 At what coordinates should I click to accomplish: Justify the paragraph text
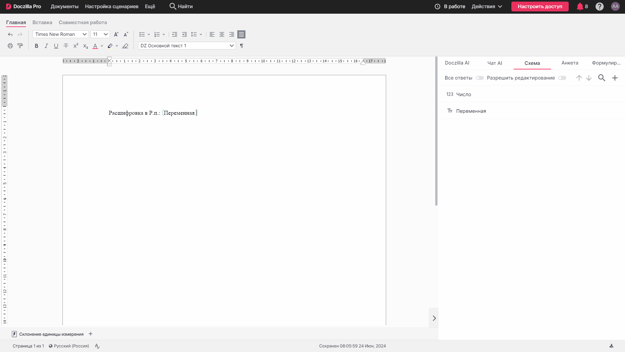241,35
